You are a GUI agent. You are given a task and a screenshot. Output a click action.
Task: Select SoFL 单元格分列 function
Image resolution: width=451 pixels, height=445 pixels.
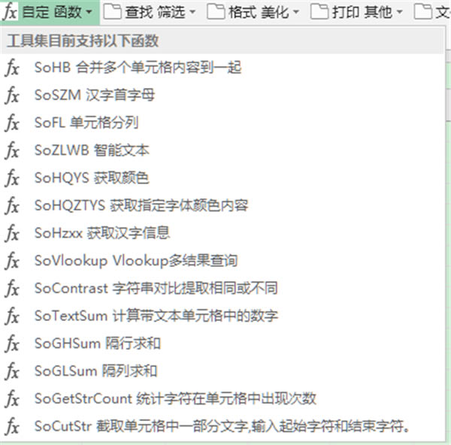pyautogui.click(x=222, y=123)
